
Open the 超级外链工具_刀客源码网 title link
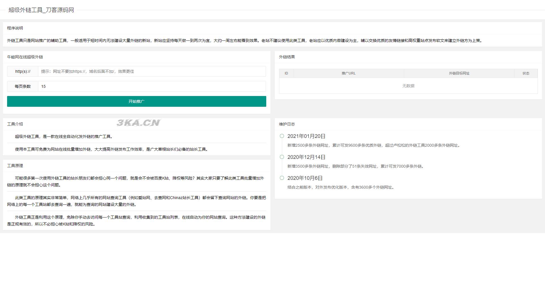pos(40,10)
